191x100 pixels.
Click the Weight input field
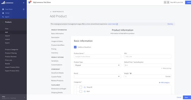148,76
